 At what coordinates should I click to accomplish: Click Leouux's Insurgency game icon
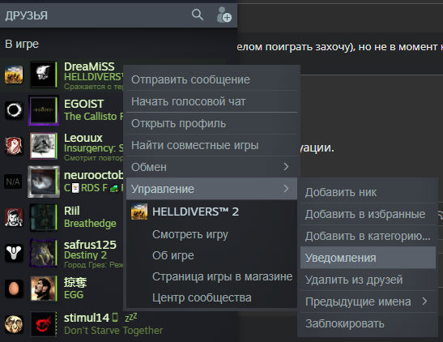(14, 146)
